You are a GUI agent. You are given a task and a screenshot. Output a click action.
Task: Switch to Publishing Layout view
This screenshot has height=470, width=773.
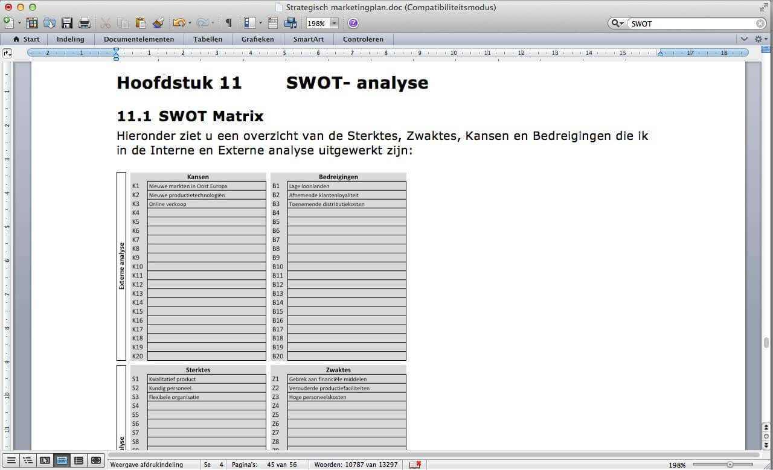pos(45,460)
